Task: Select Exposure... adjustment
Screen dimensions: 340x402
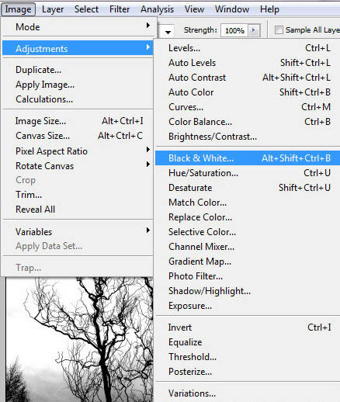Action: (x=248, y=306)
